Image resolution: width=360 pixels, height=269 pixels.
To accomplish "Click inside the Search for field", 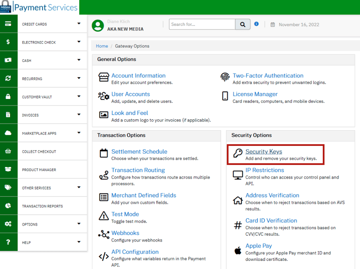I will [202, 24].
